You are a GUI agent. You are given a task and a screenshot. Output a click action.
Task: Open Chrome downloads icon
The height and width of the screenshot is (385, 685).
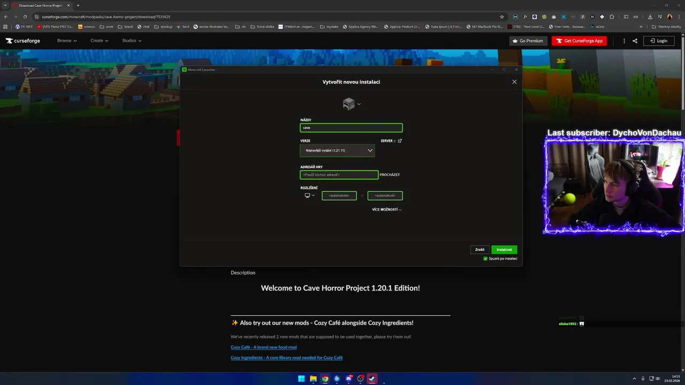tap(650, 17)
